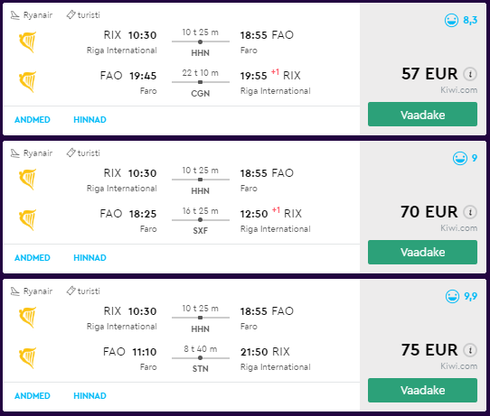Open ANDMED tab for the 70 EUR flight
Viewport: 490px width, 416px height.
[x=33, y=258]
